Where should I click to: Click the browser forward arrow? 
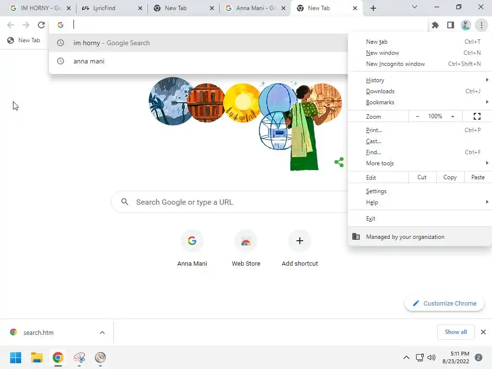click(x=26, y=25)
